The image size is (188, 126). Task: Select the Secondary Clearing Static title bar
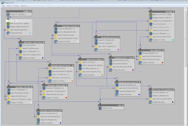tap(55, 85)
